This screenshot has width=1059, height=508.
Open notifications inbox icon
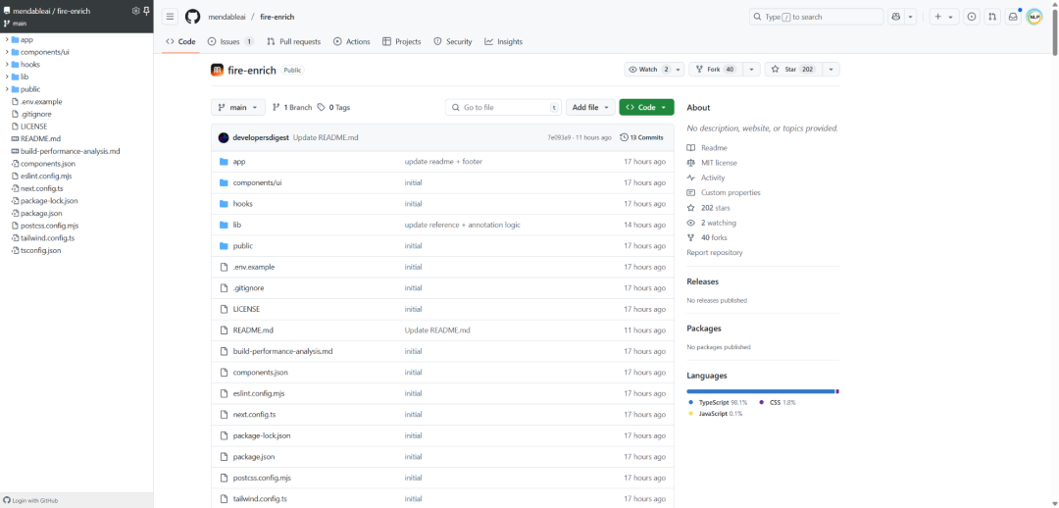(1012, 17)
